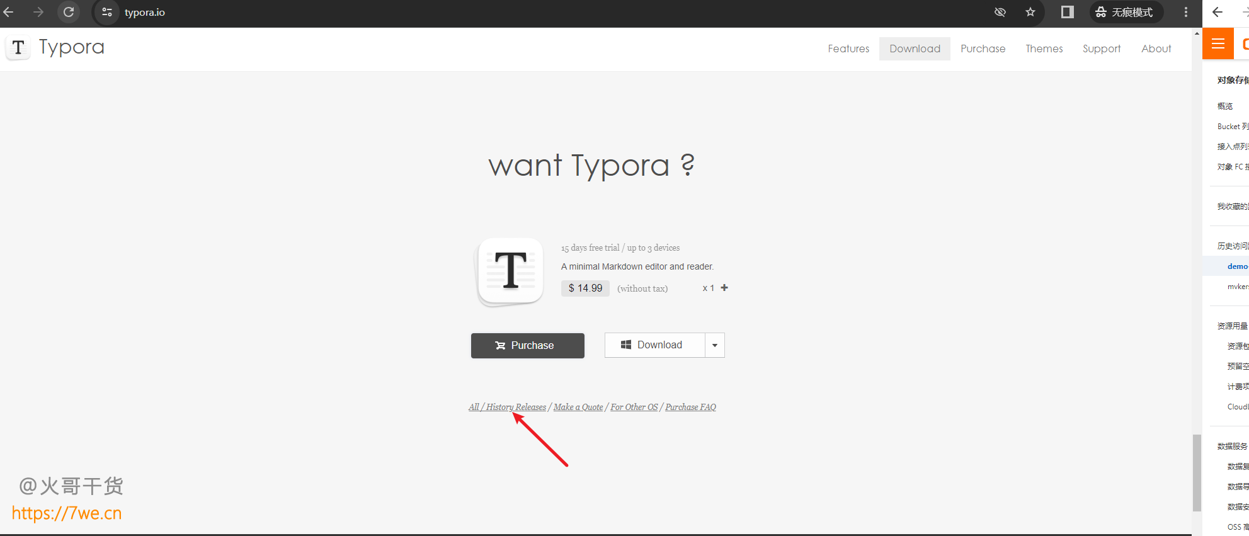Click the page vertical scrollbar thumb
Image resolution: width=1249 pixels, height=536 pixels.
1197,473
